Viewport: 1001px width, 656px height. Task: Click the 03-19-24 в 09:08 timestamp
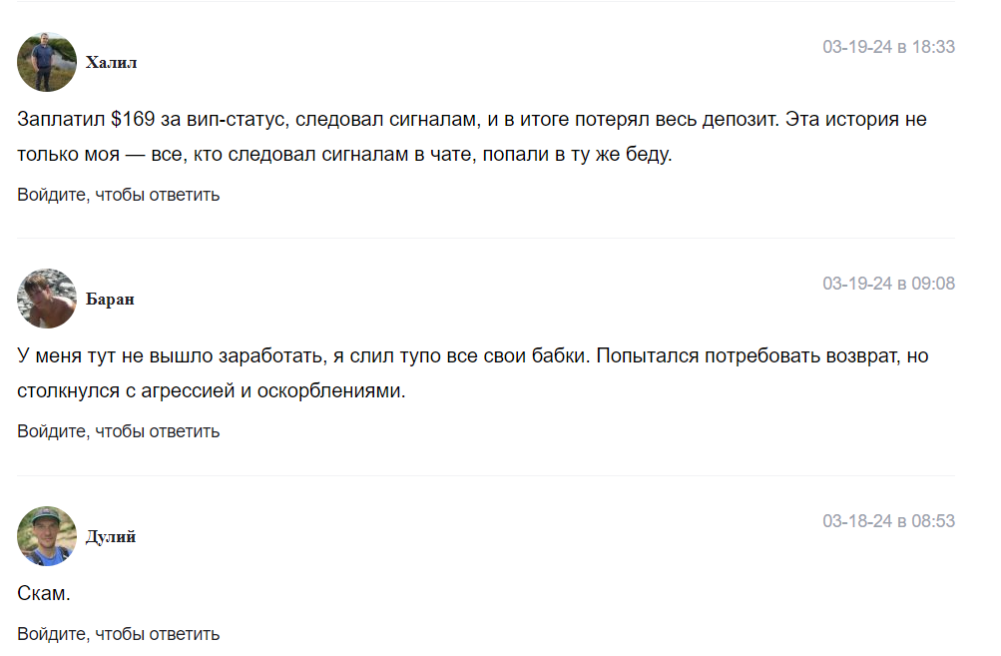tap(888, 284)
